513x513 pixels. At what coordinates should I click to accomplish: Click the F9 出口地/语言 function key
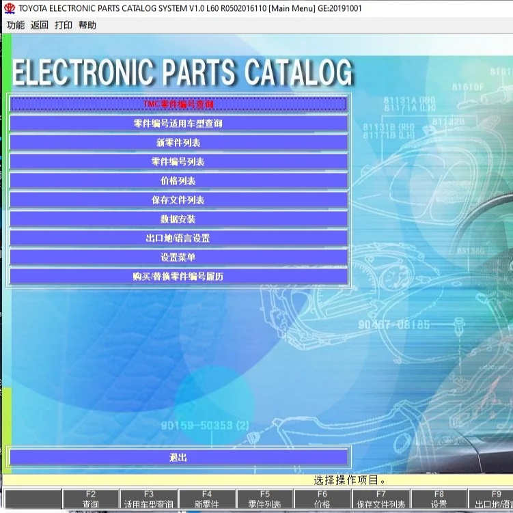click(x=491, y=499)
